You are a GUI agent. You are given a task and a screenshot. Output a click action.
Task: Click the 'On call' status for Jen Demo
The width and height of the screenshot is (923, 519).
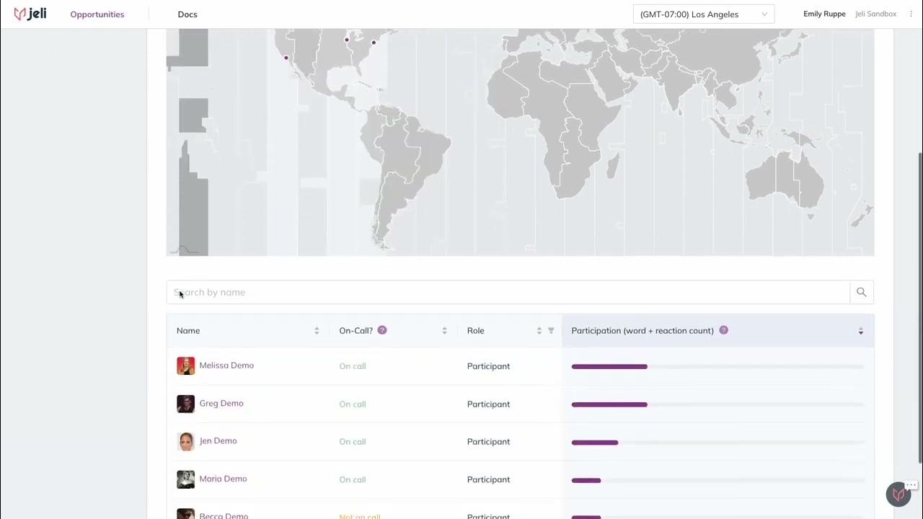pos(353,442)
